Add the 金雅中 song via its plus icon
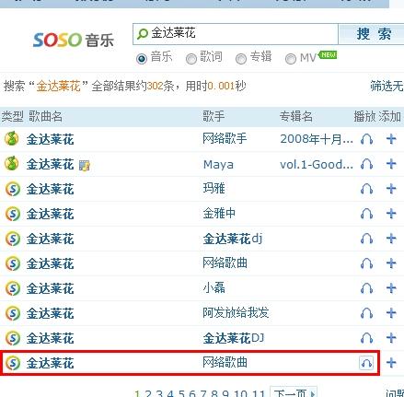 click(x=391, y=214)
